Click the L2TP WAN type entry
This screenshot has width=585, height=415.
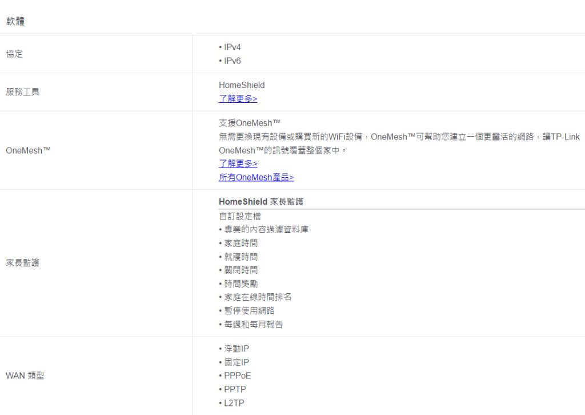click(234, 404)
